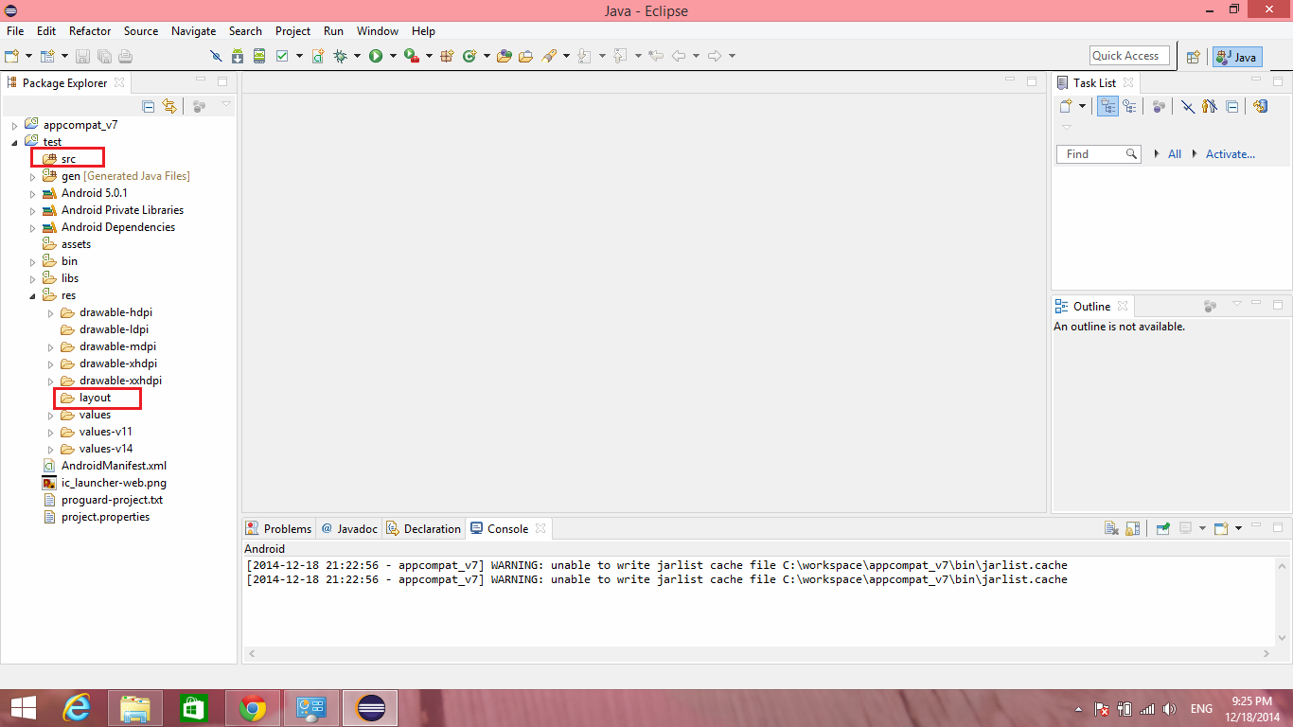
Task: Open the Window menu
Action: [x=378, y=31]
